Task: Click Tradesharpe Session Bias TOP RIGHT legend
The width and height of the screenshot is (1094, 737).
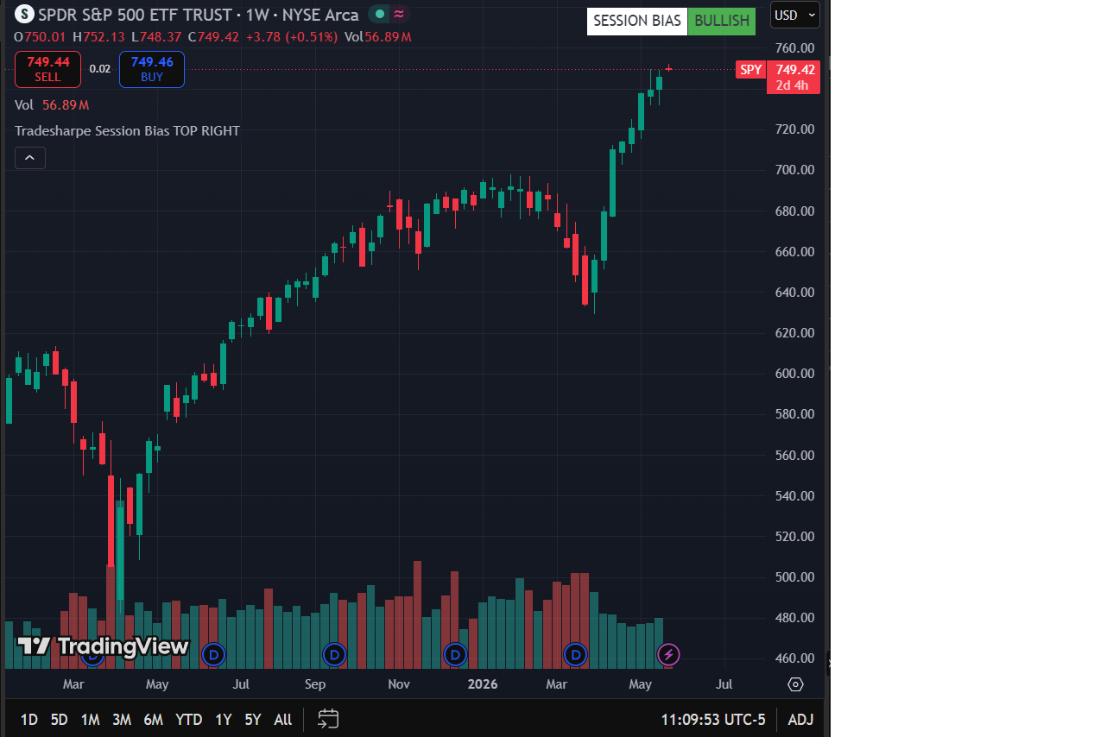Action: click(x=127, y=130)
